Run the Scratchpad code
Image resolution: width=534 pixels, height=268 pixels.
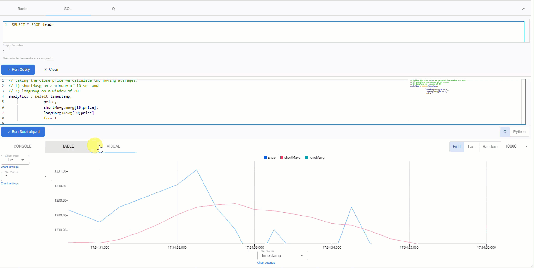point(23,132)
